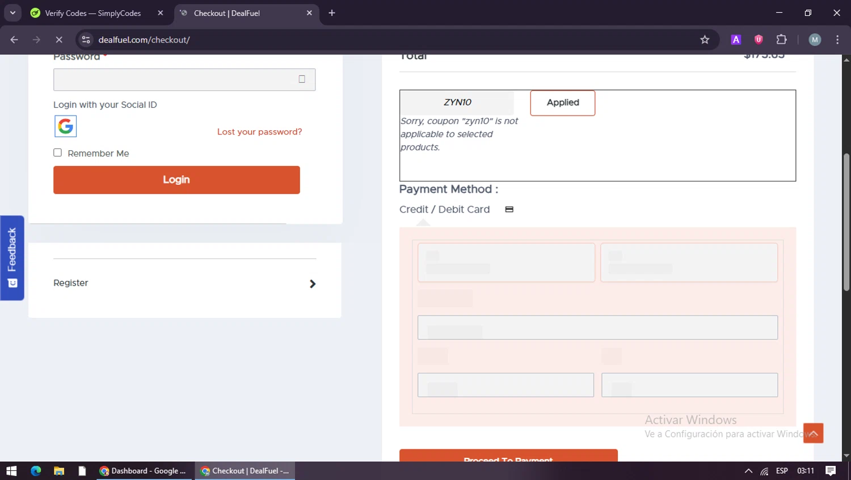Click the Applied coupon button

[563, 103]
